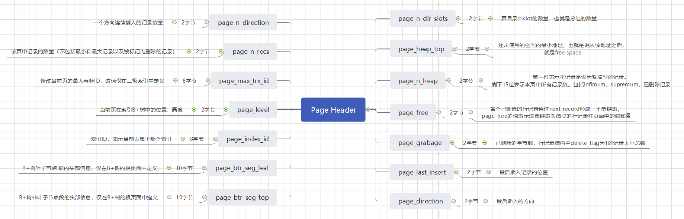Select text 一个方向连续插入的记录数量
This screenshot has height=219, width=684.
pos(128,23)
